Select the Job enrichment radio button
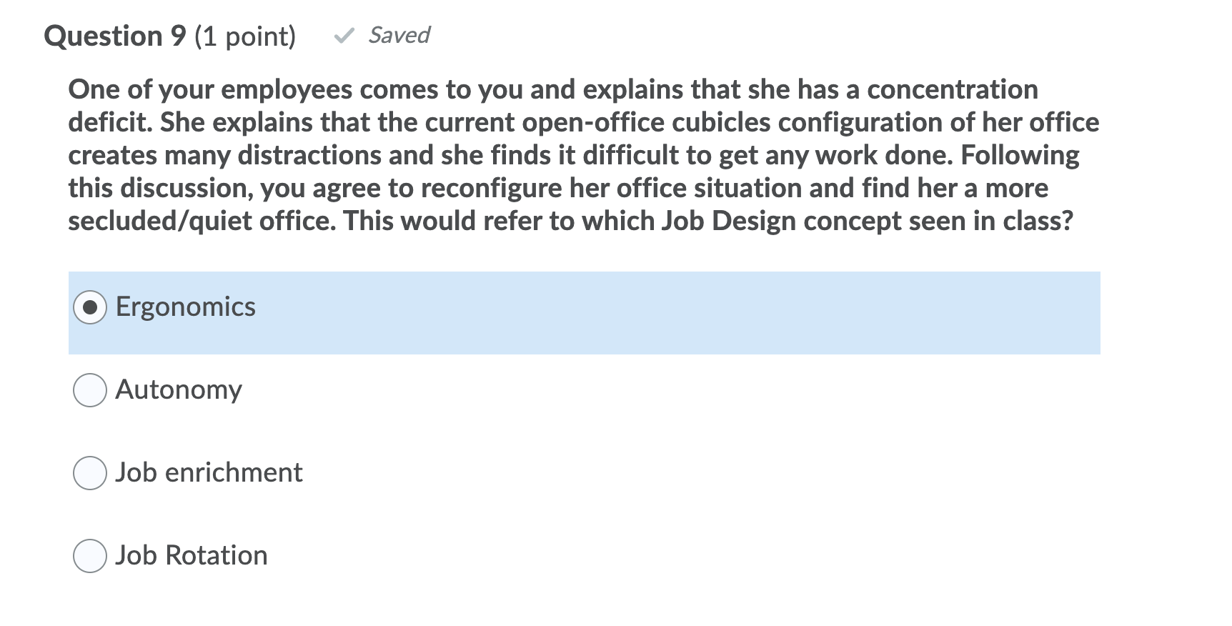The height and width of the screenshot is (626, 1232). (89, 472)
